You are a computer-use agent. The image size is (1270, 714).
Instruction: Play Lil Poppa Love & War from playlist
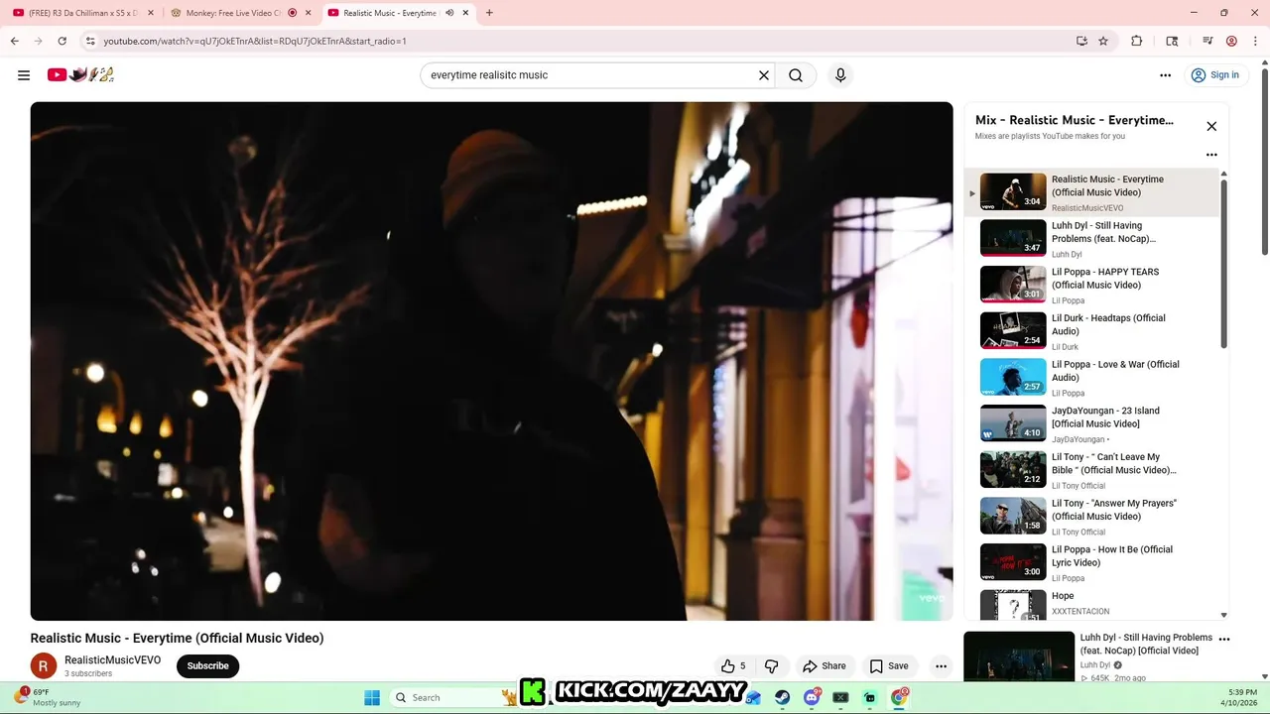(x=1091, y=377)
